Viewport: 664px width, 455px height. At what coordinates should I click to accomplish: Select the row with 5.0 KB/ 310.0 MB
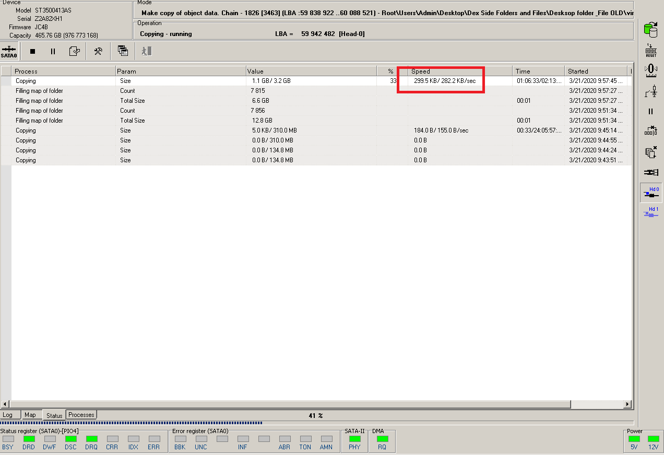pos(316,130)
